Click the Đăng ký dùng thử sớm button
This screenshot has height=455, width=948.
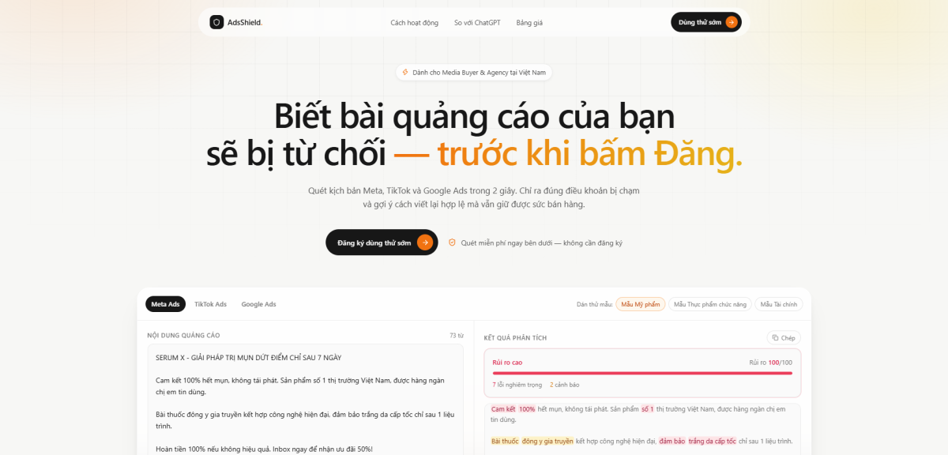382,243
